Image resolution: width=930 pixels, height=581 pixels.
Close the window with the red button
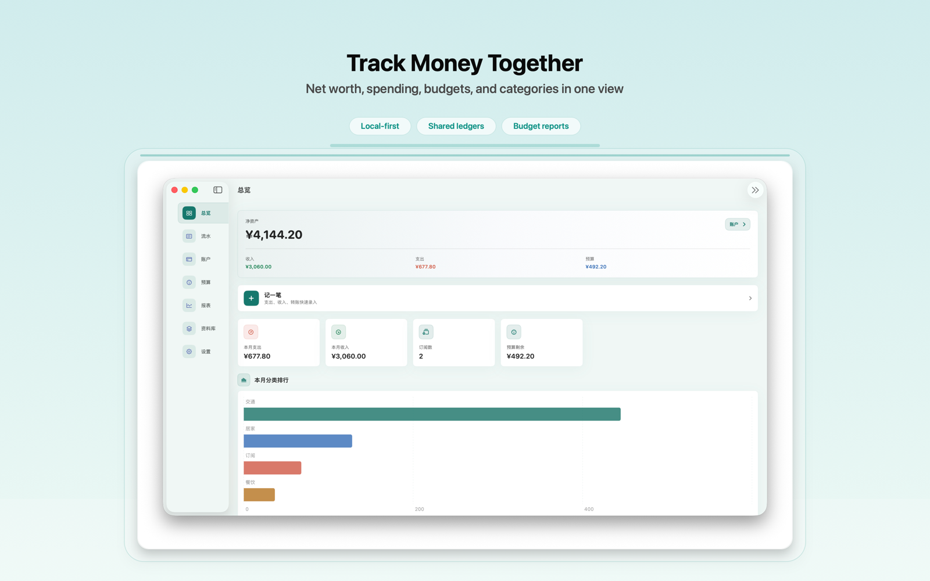click(x=174, y=190)
